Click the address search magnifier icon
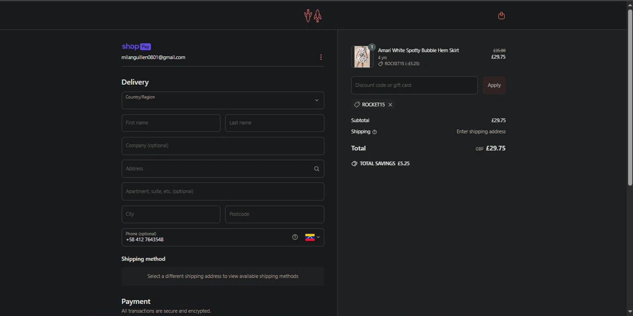The width and height of the screenshot is (633, 316). click(316, 169)
